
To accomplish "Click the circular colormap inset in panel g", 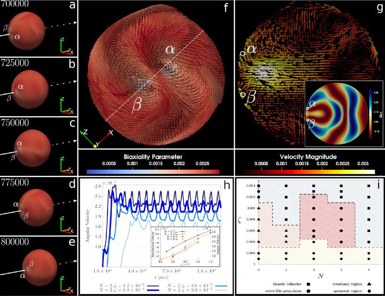I will pos(336,114).
